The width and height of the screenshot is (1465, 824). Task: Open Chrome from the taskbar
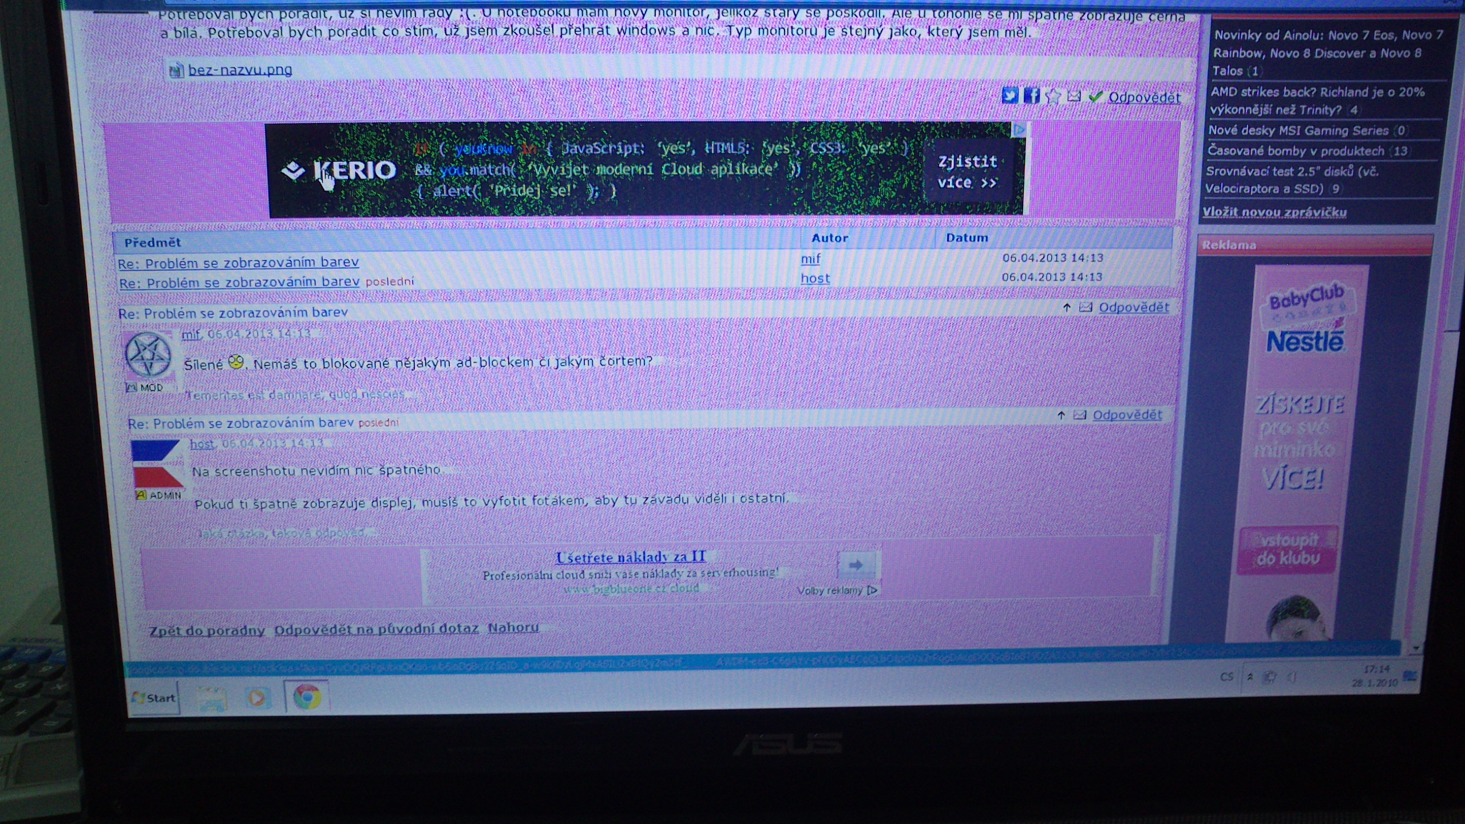(x=307, y=697)
